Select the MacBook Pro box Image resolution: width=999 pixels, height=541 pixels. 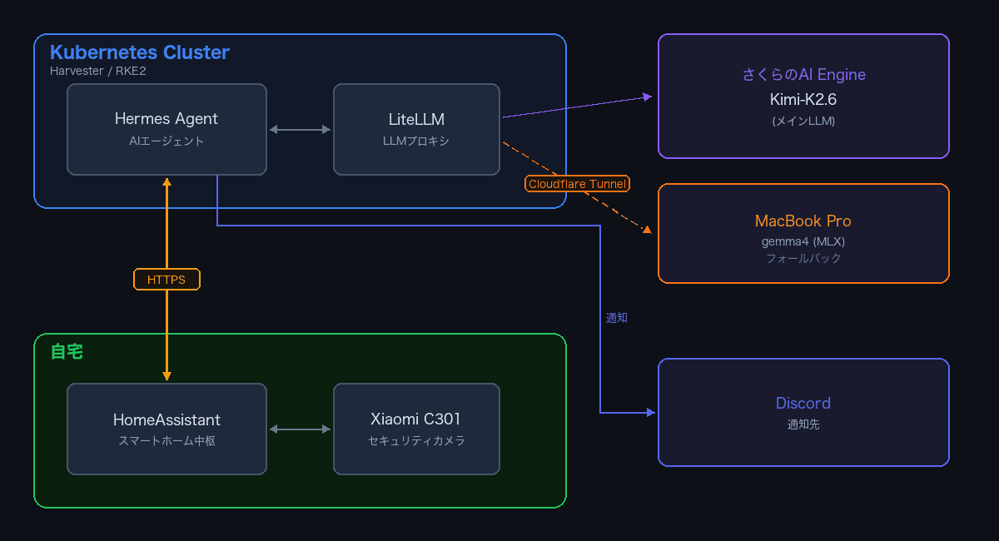point(803,233)
